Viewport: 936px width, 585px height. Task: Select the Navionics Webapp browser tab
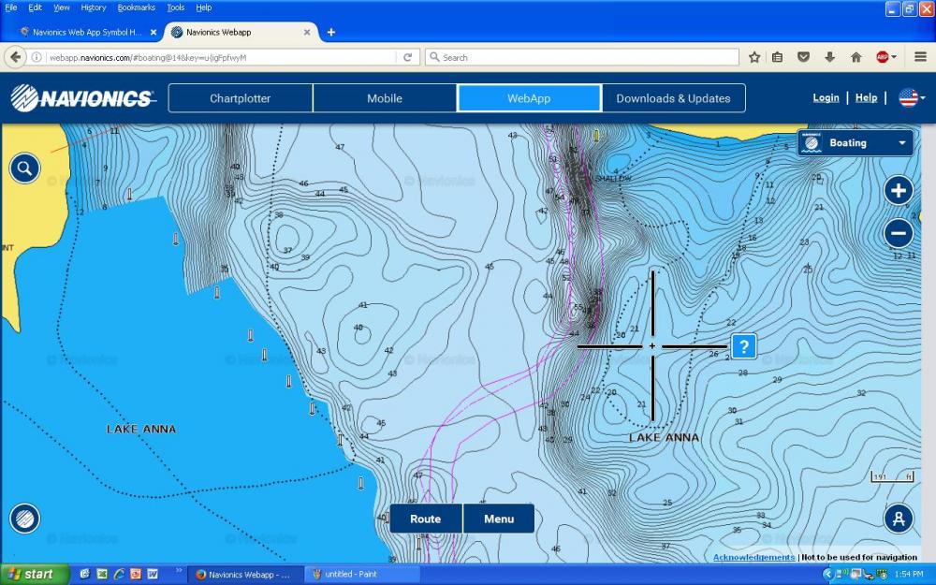click(241, 32)
